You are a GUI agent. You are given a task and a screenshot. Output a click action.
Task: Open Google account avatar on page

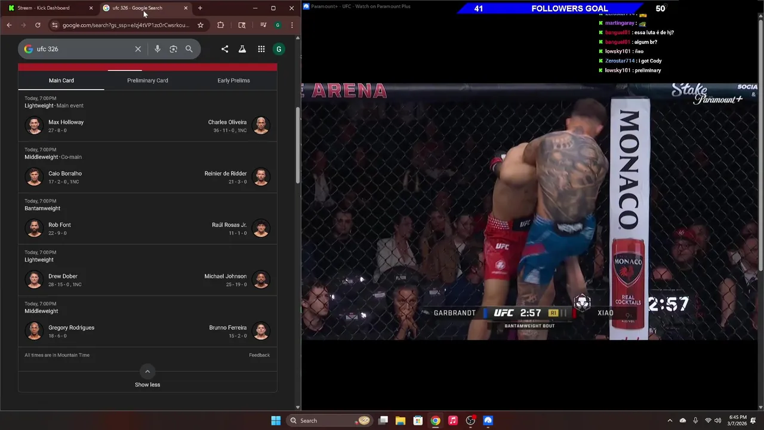pyautogui.click(x=278, y=49)
